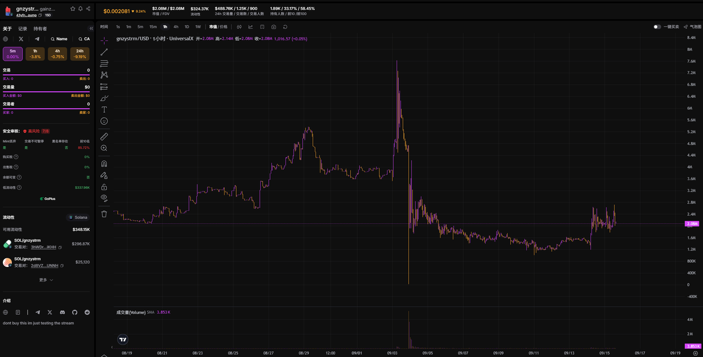
Task: Open 2d8VZ...UNNH pair address link
Action: tap(44, 266)
